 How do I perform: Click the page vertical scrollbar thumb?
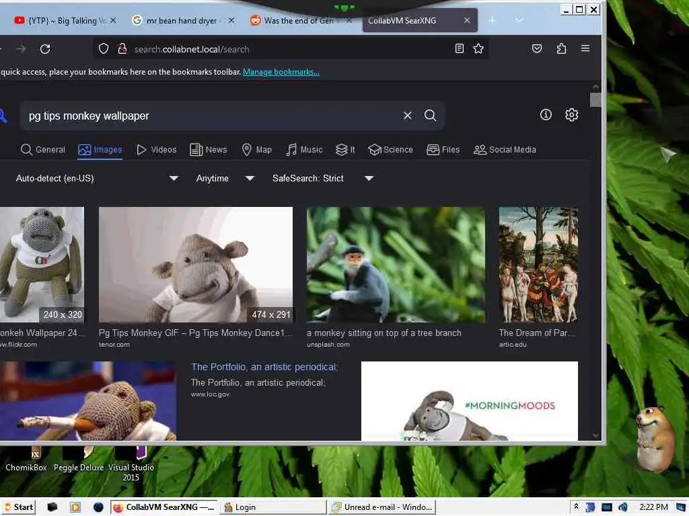coord(596,100)
